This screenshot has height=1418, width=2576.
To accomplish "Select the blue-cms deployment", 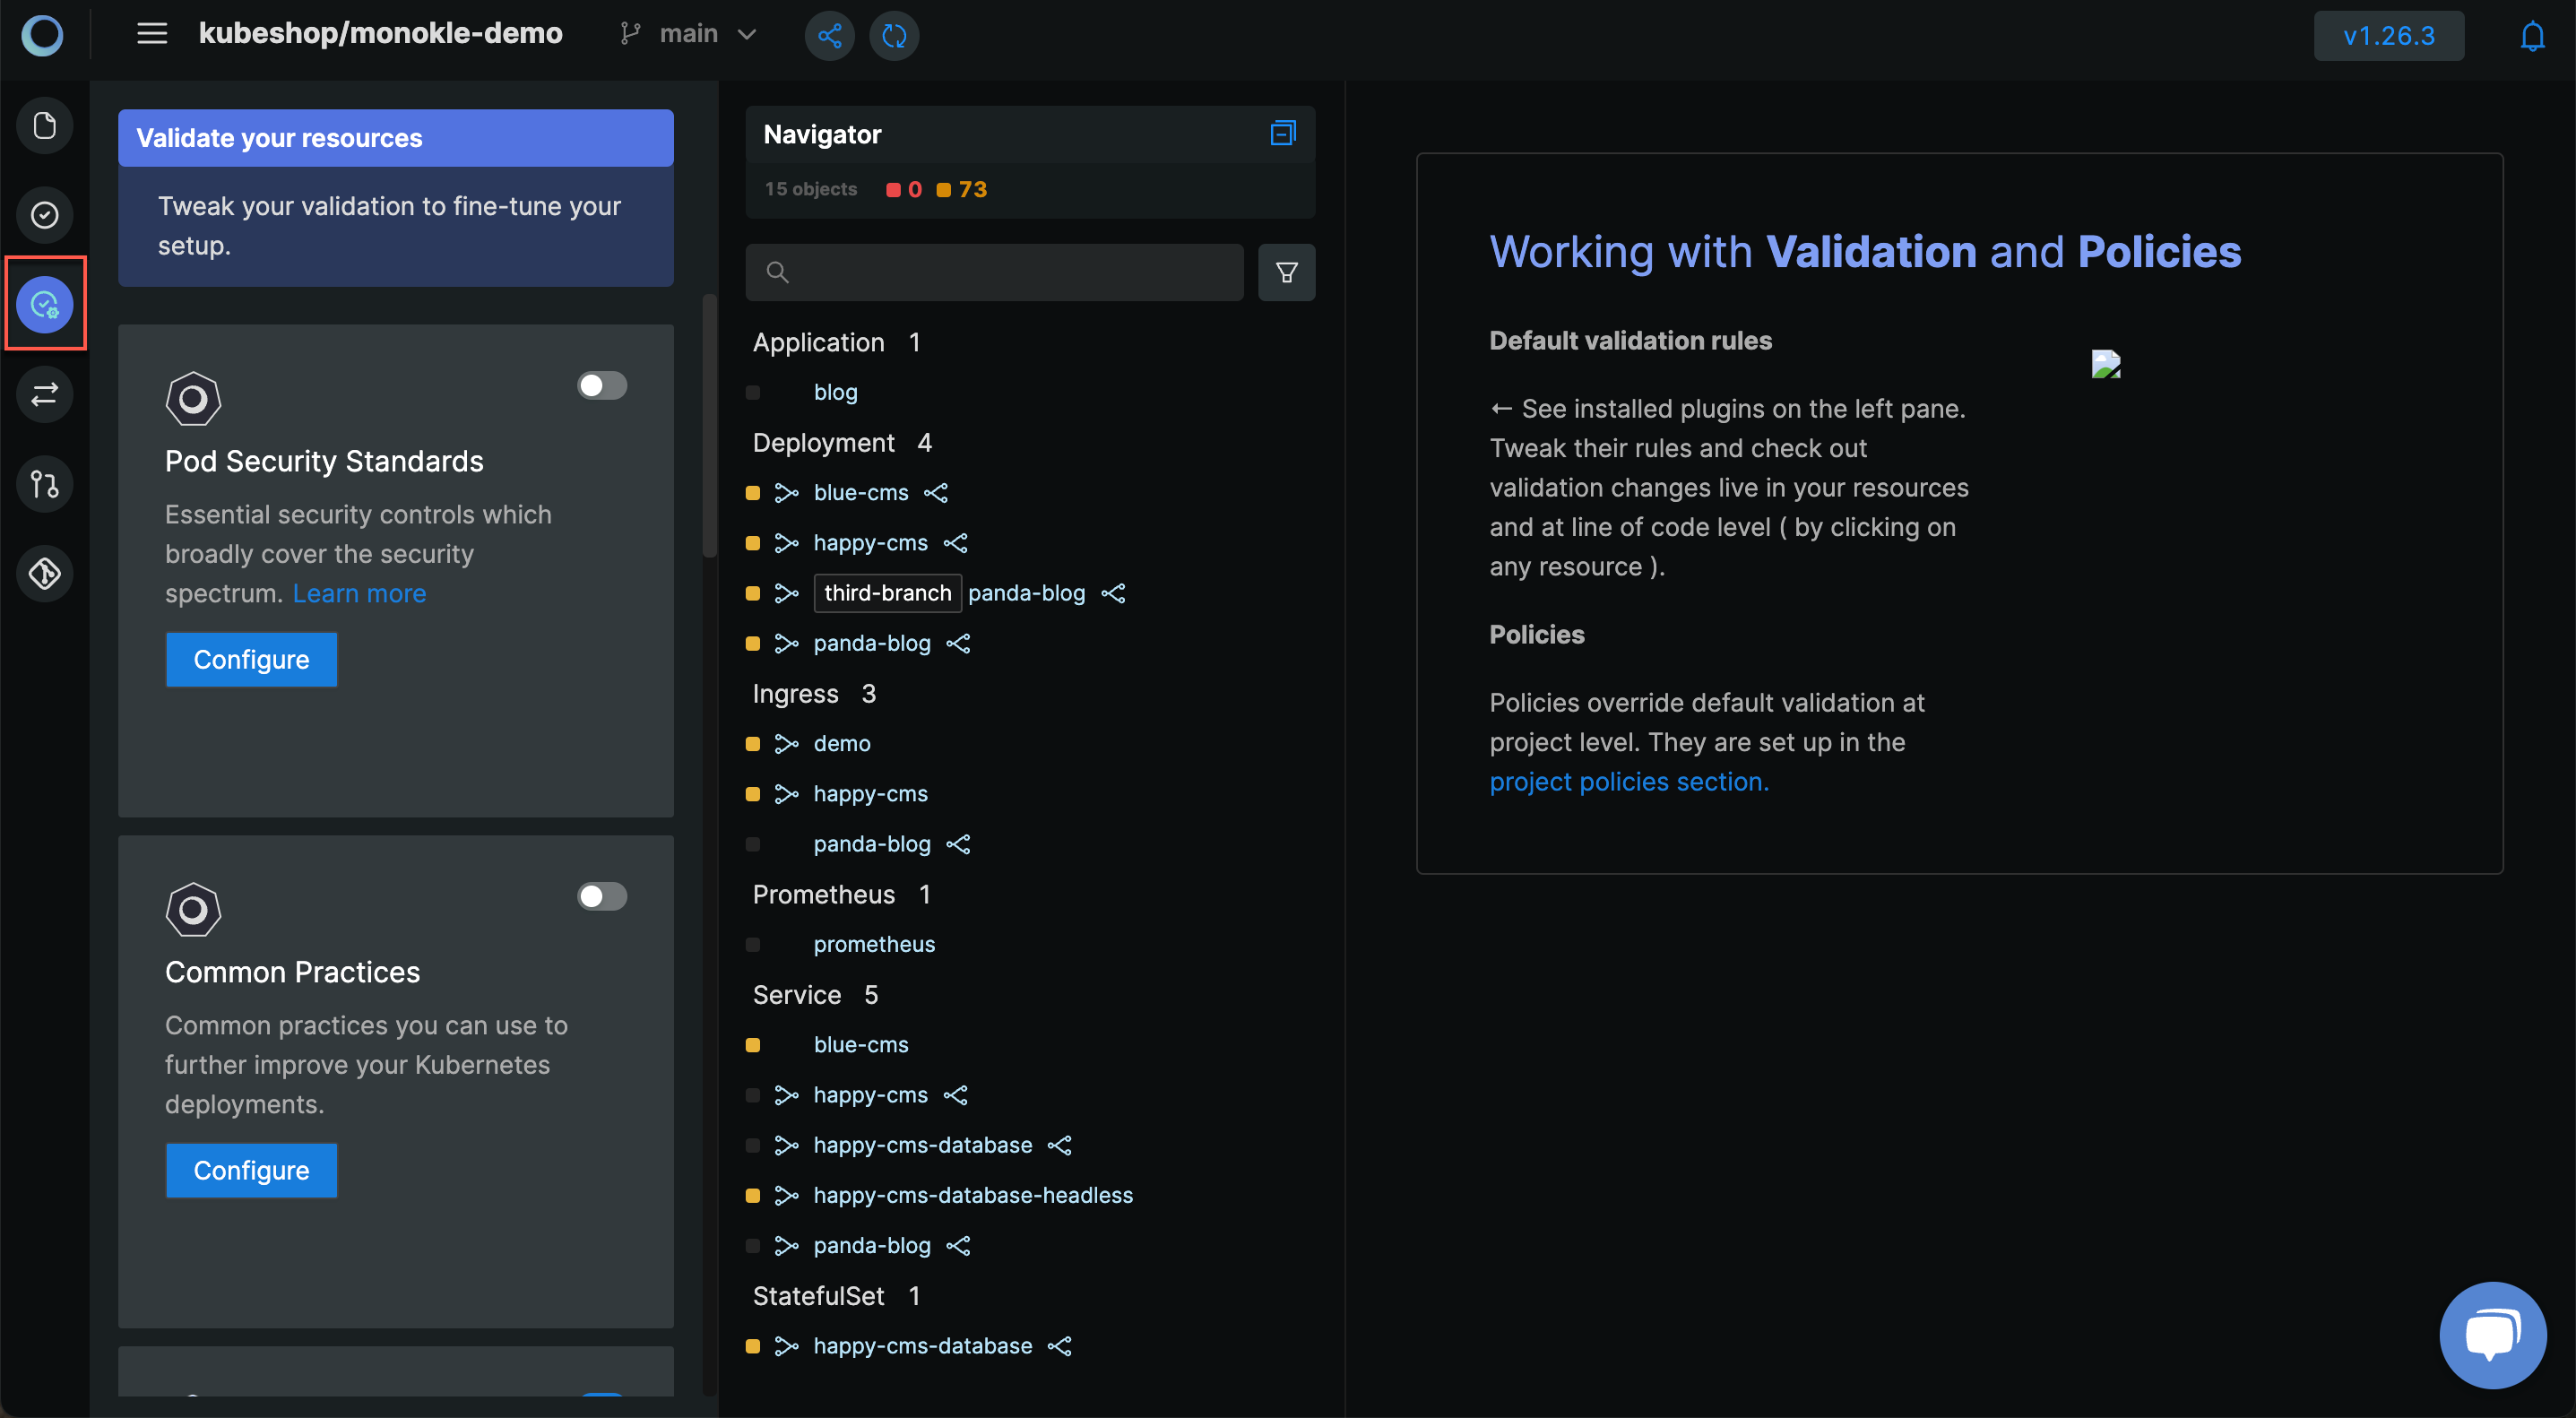I will click(861, 493).
